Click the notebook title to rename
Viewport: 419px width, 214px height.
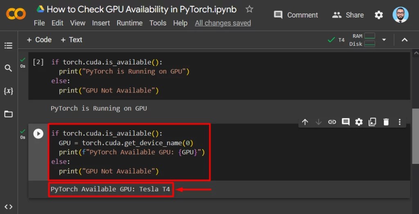pos(142,10)
